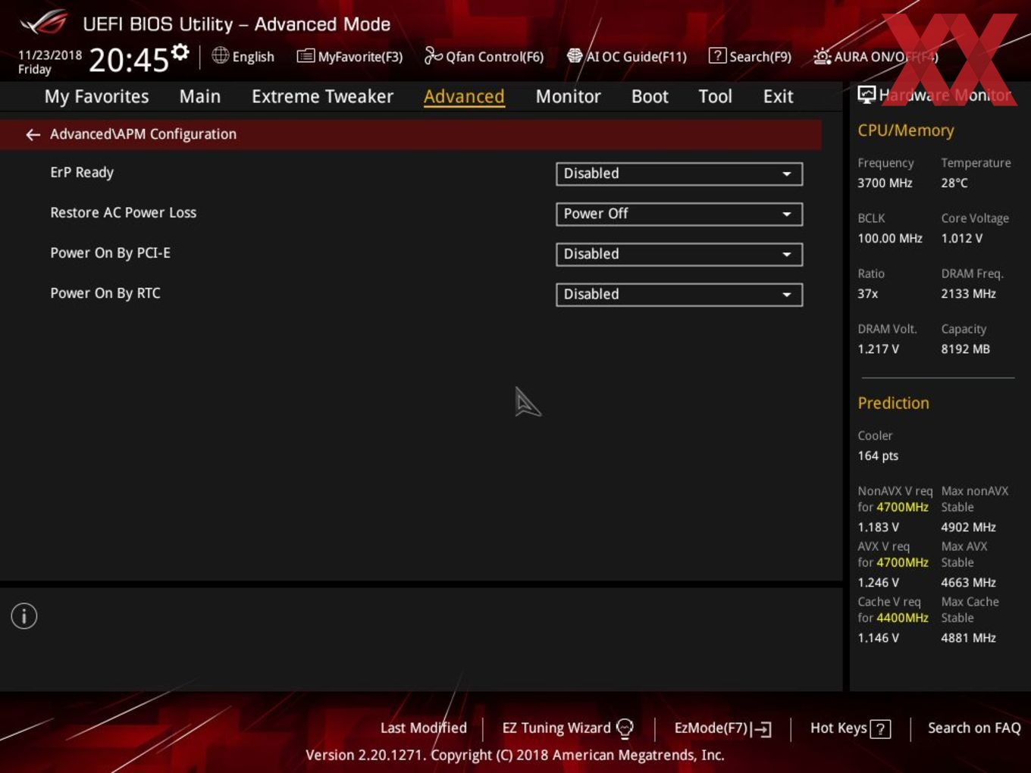This screenshot has height=773, width=1031.
Task: Click Search on FAQ
Action: (x=974, y=728)
